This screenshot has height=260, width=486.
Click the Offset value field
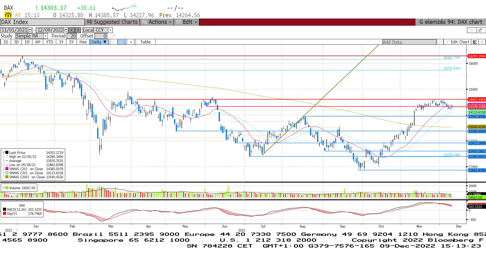tap(101, 36)
